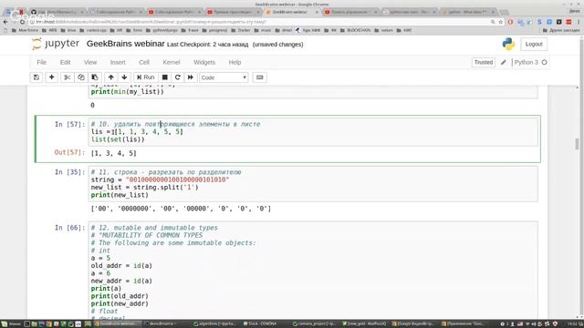Interrupt the kernel with the stop icon
584x328 pixels.
tap(164, 77)
